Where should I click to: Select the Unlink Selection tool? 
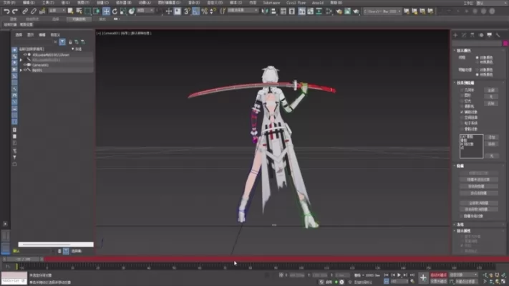(x=34, y=11)
